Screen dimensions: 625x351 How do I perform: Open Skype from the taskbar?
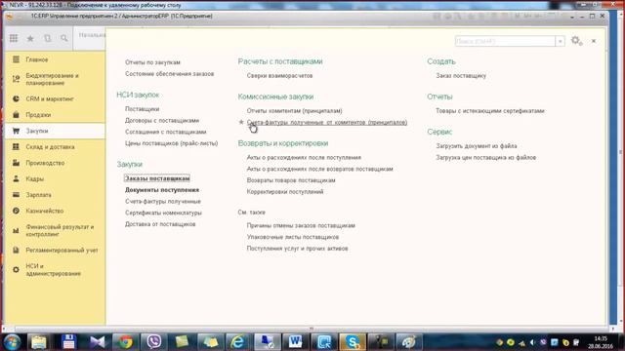tap(352, 342)
